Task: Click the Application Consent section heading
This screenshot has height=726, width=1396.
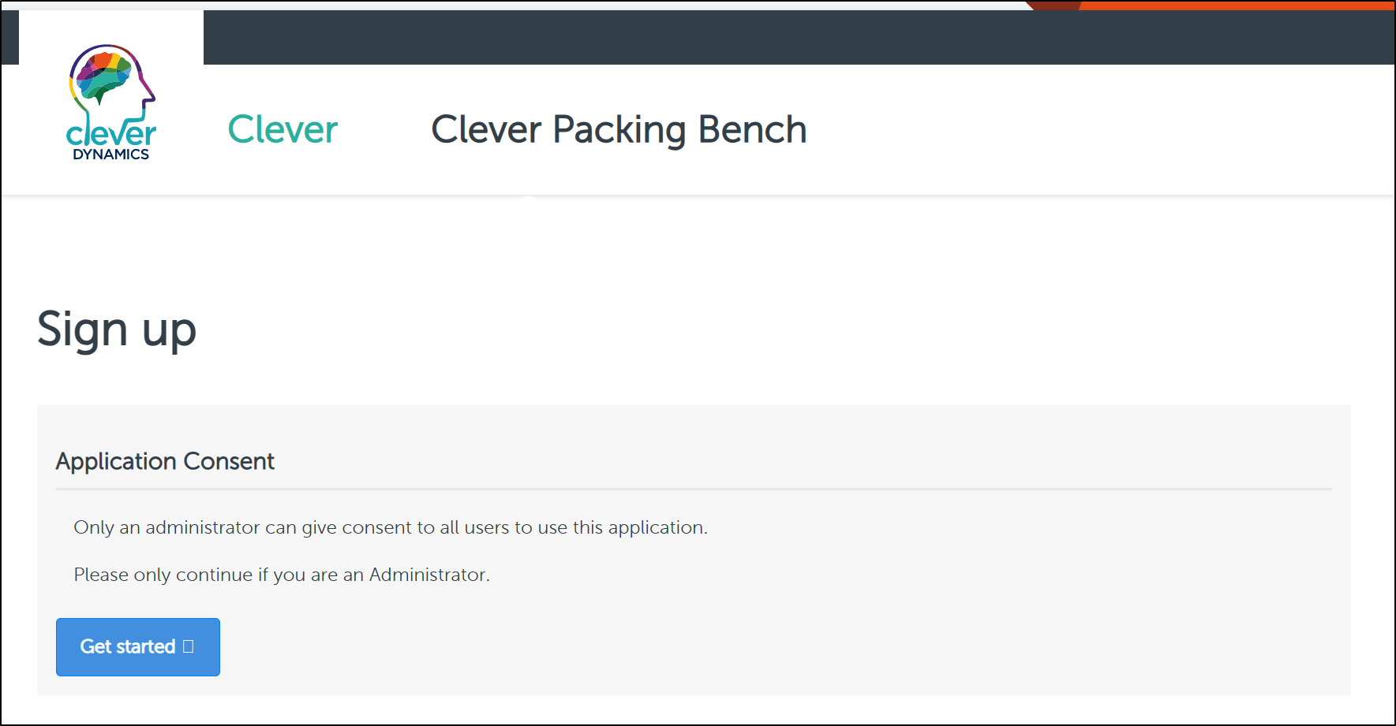Action: point(165,461)
